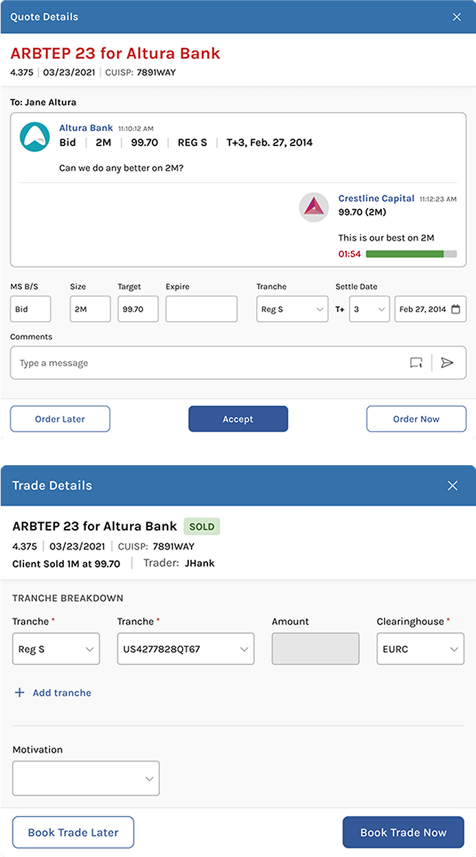Close the Trade Details panel
The width and height of the screenshot is (476, 857).
point(453,486)
